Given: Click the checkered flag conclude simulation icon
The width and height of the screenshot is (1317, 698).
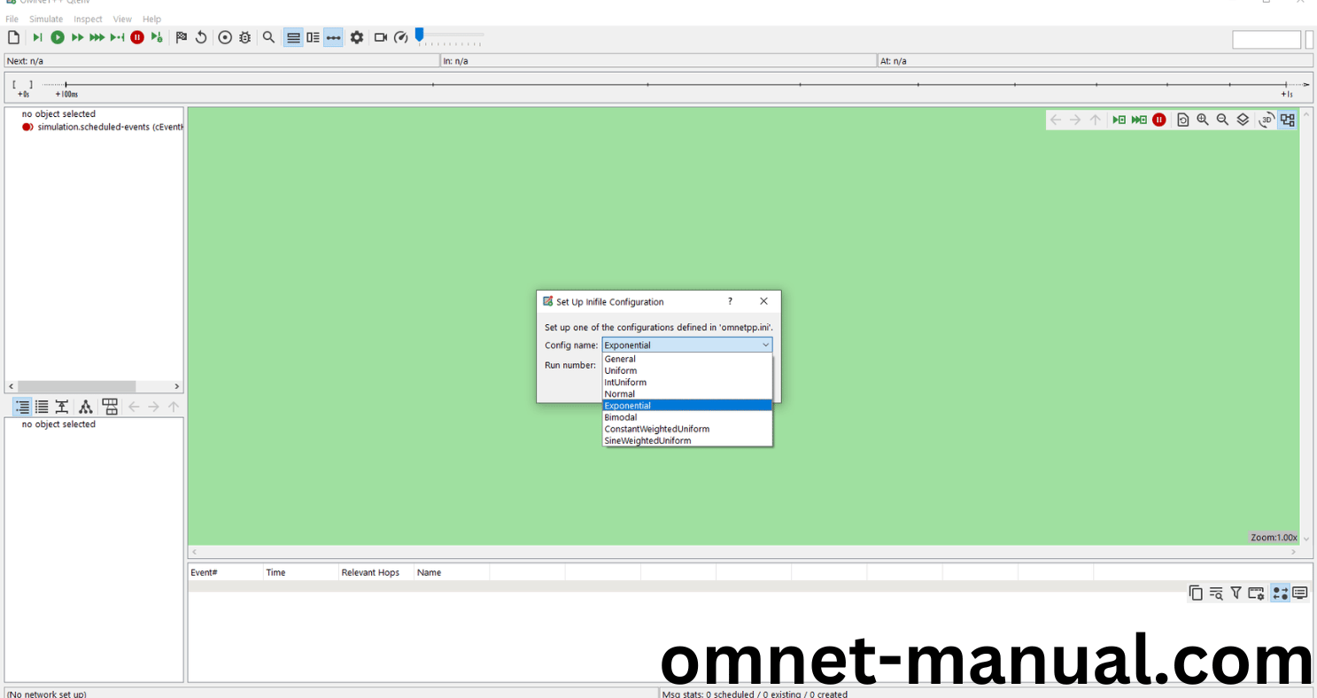Looking at the screenshot, I should pos(182,37).
